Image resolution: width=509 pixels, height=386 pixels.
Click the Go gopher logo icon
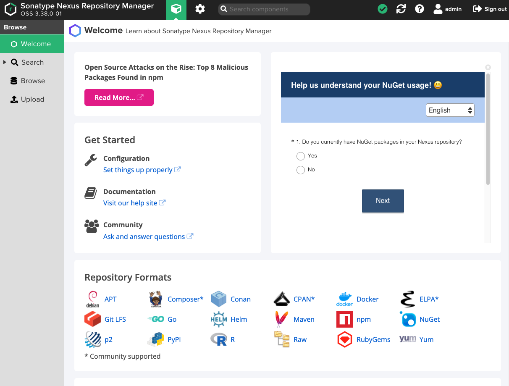[156, 319]
